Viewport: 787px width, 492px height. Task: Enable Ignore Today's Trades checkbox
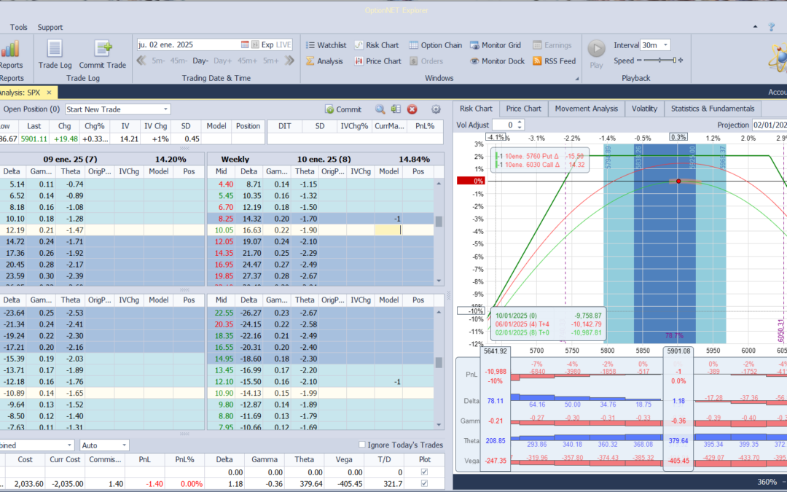coord(363,445)
